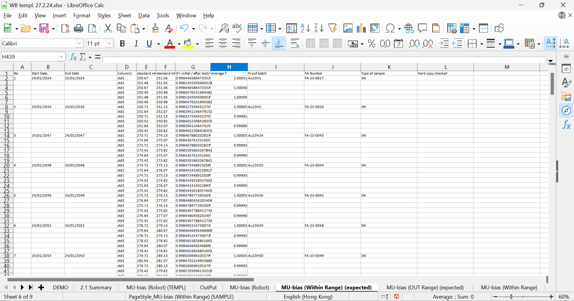Open Find & Replace
This screenshot has height=301, width=574.
pyautogui.click(x=224, y=28)
